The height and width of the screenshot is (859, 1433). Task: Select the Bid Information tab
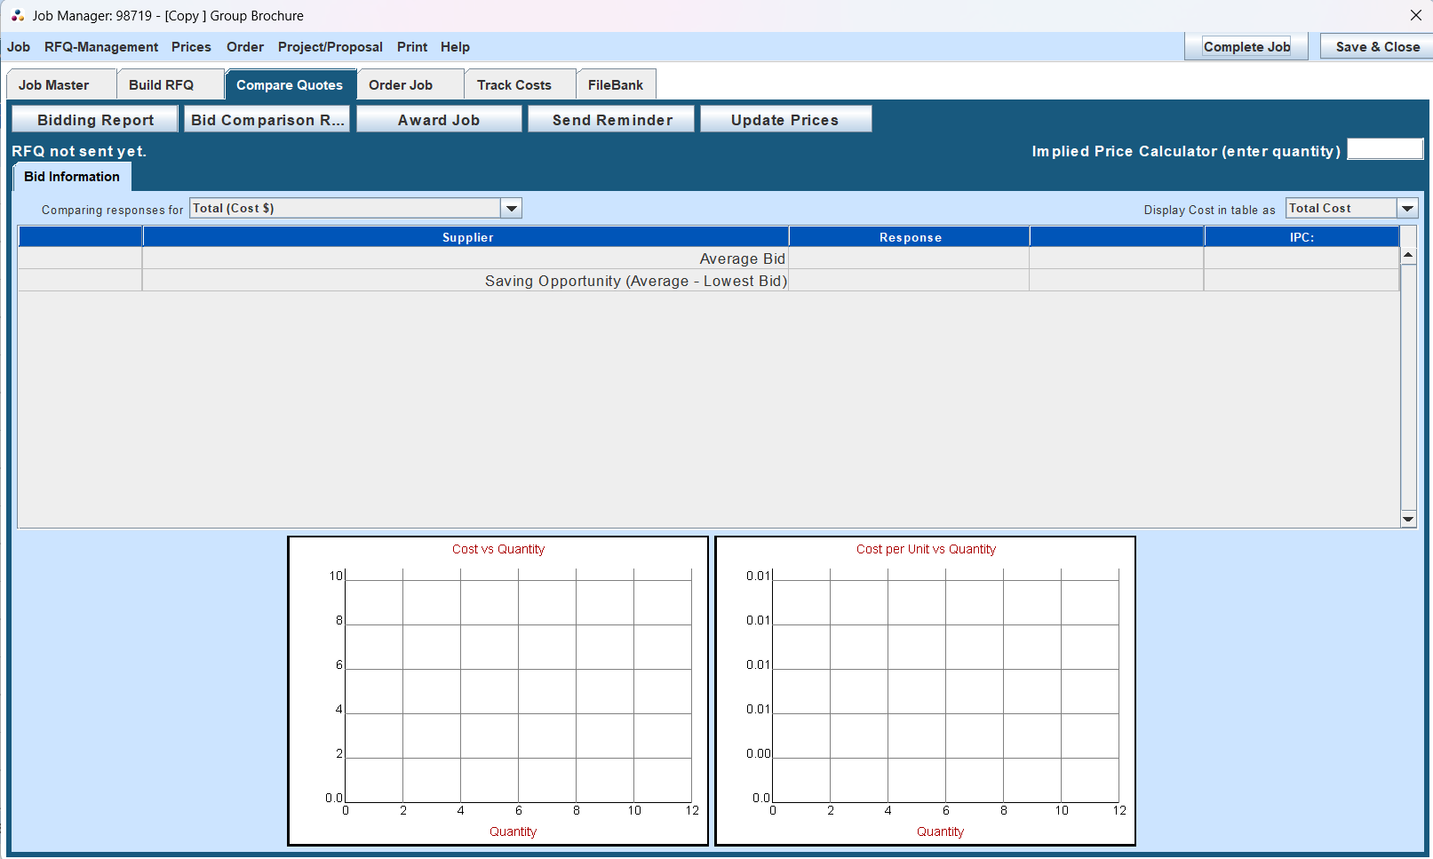(x=71, y=176)
